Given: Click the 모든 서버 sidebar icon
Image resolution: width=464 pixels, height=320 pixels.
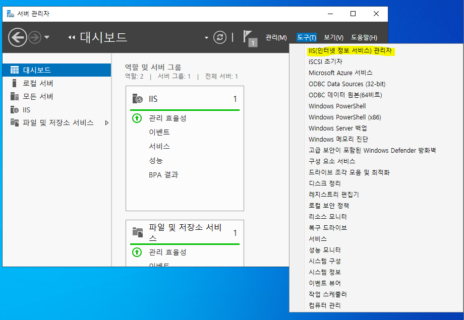Looking at the screenshot, I should point(15,96).
